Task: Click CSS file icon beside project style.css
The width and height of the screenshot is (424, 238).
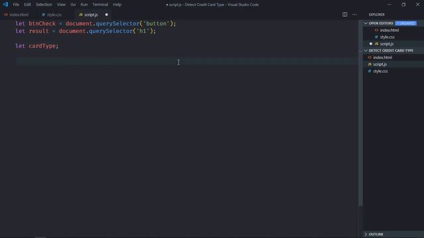Action: pos(370,71)
